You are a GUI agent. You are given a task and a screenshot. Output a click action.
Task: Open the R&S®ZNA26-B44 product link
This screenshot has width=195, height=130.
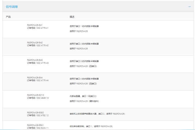(35, 77)
